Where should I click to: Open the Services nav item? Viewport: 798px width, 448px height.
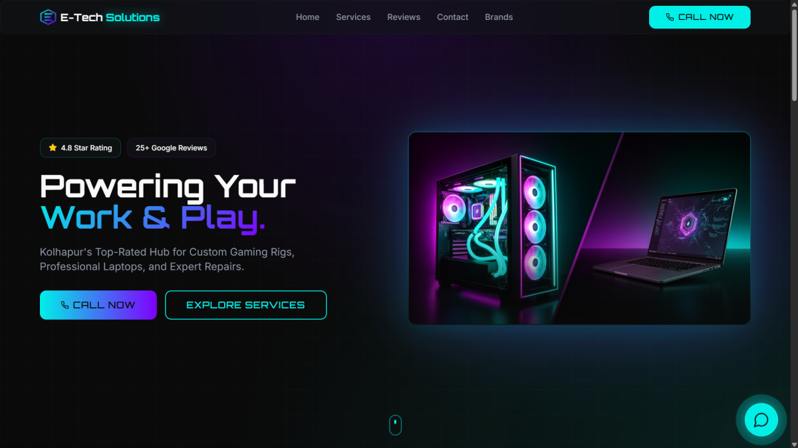pos(353,17)
